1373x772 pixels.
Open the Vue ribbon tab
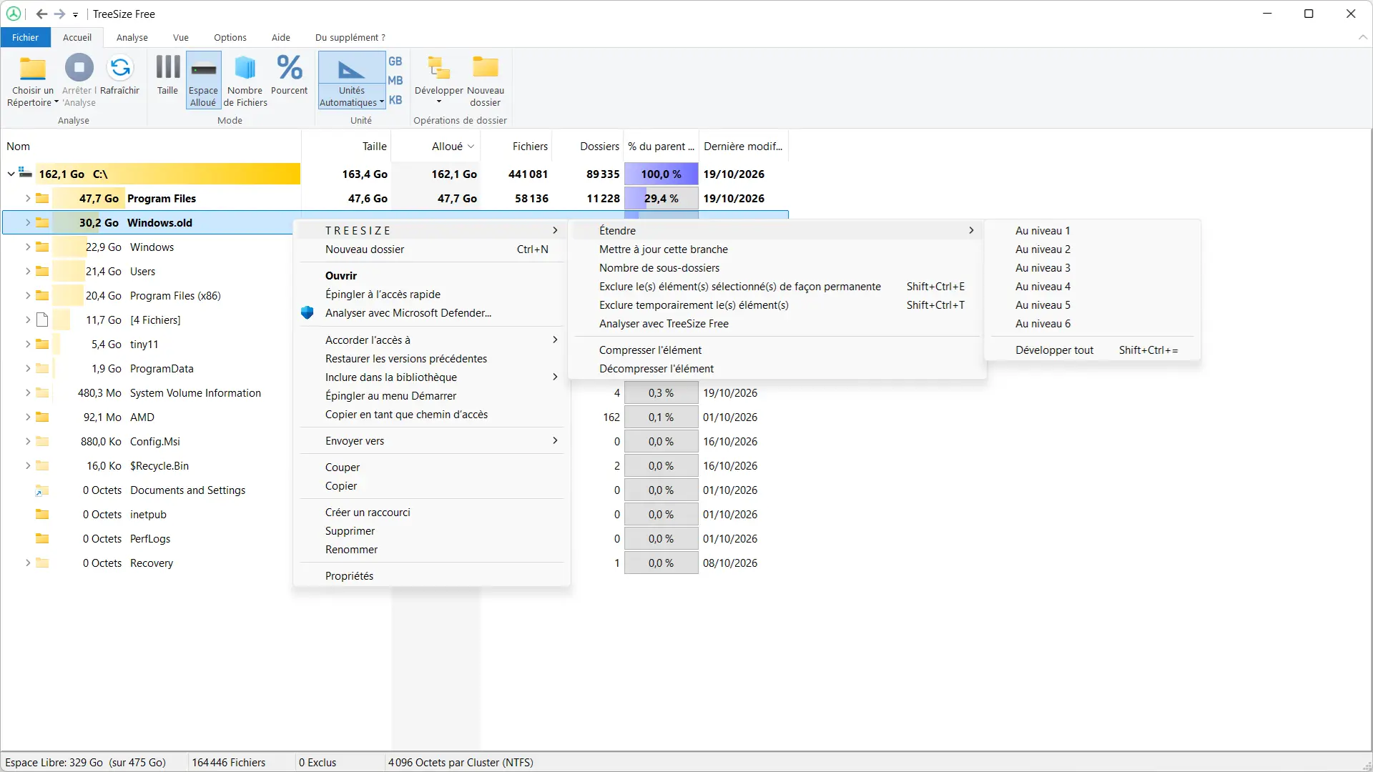181,37
